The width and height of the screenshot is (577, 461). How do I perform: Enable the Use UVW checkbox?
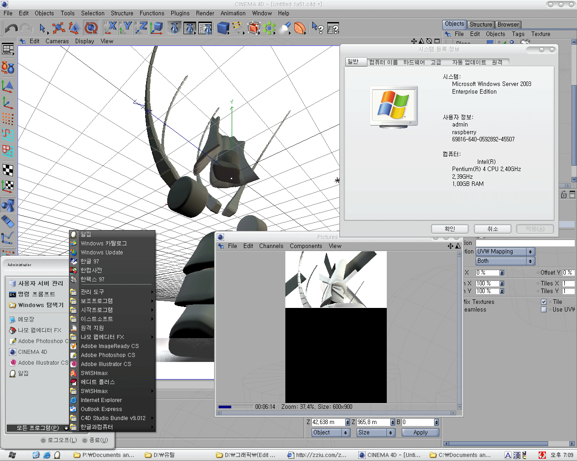(544, 310)
